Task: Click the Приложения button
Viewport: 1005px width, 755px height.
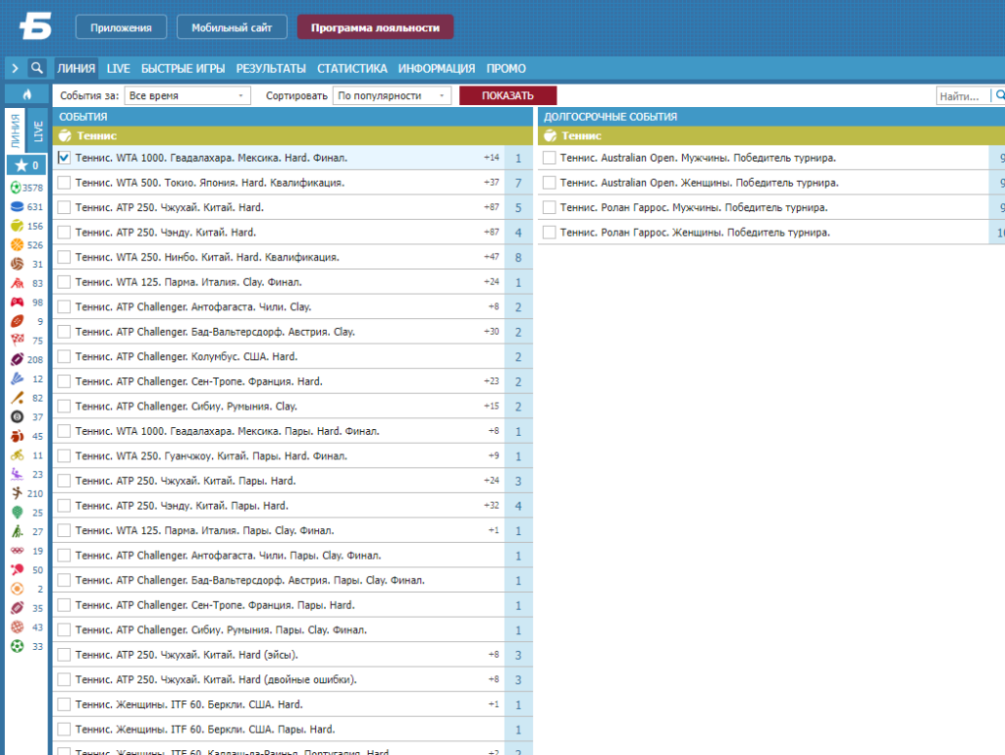Action: [121, 27]
